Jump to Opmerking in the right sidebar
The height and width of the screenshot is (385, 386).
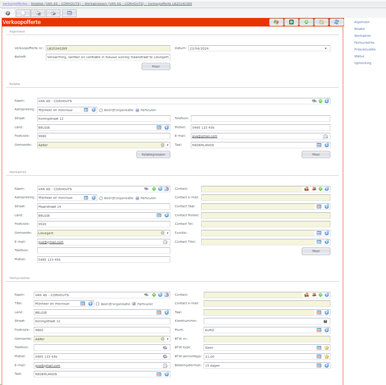tap(362, 63)
